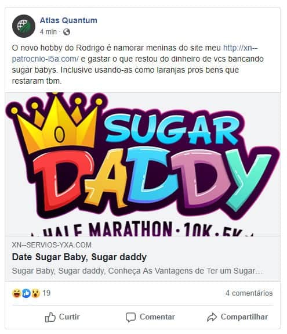Screen dimensions: 287x334
Task: Click the Compartilhar share arrow icon
Action: pos(212,317)
